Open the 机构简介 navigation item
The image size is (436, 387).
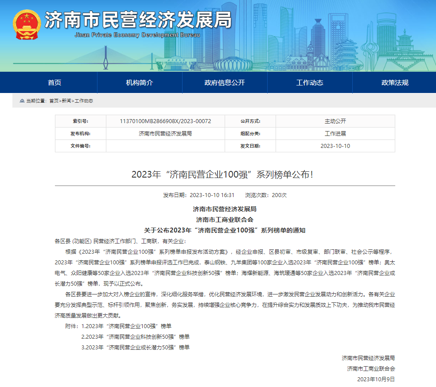140,83
